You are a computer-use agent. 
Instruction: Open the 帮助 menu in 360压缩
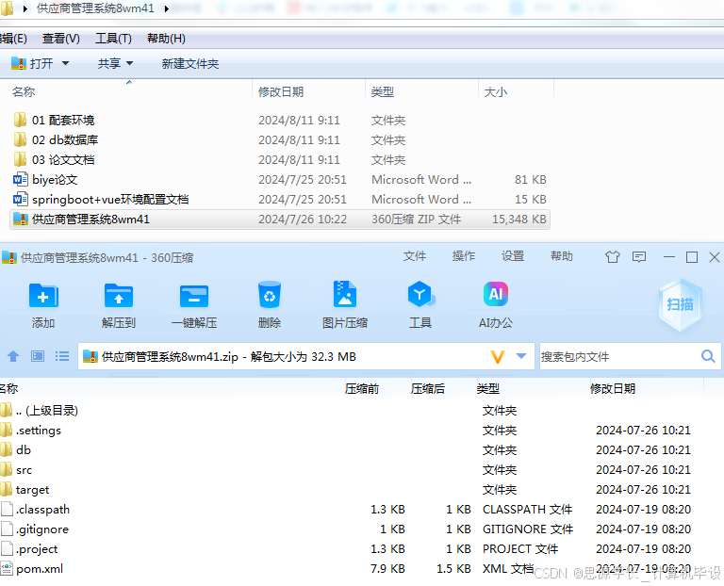click(x=562, y=256)
